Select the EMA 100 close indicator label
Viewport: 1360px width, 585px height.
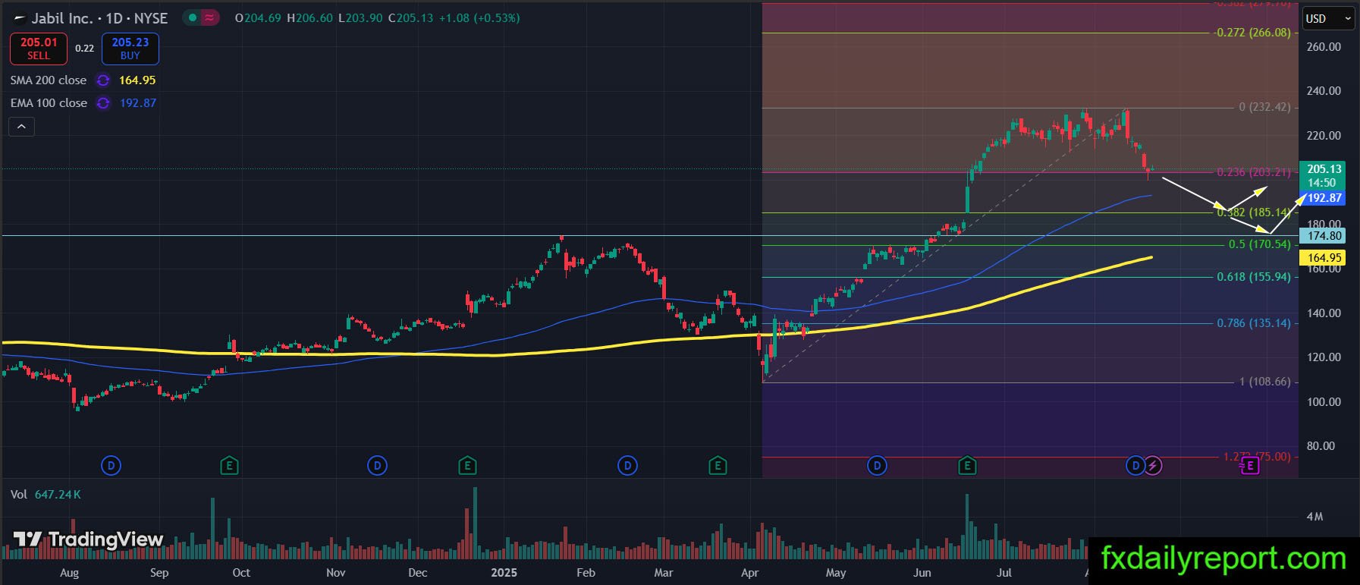point(49,103)
